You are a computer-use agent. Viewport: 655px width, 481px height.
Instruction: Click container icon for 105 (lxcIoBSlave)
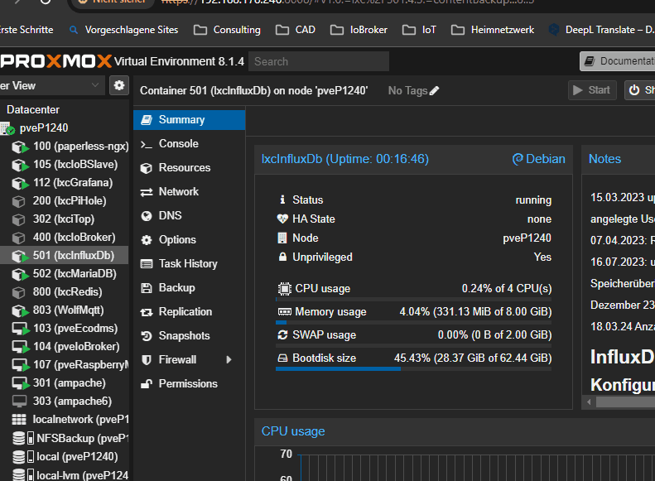[x=20, y=165]
